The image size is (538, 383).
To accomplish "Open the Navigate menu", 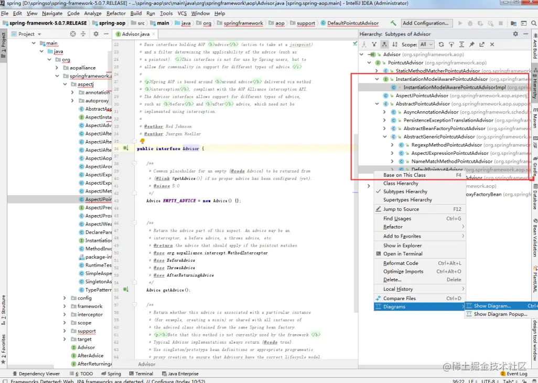I will coord(52,14).
